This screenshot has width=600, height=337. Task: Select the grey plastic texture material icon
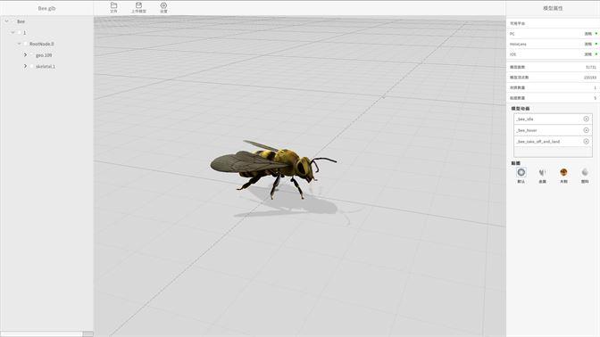coord(585,172)
